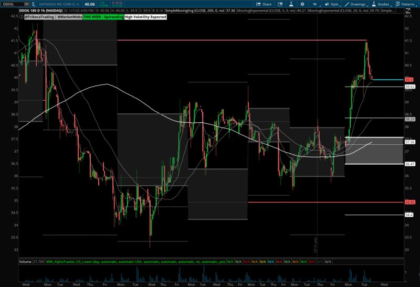Click the '2019 year' vertical marker label
Viewport: 420px width, 287px height.
tap(316, 245)
